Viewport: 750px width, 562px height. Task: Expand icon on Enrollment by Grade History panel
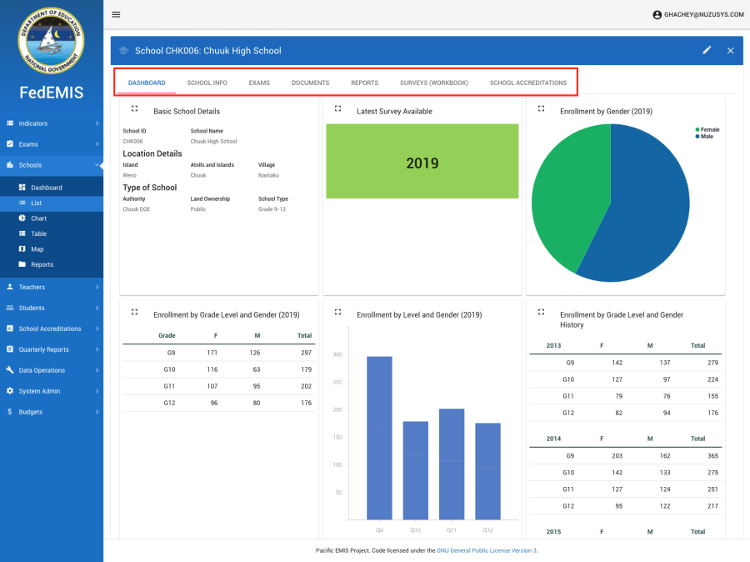(x=541, y=312)
